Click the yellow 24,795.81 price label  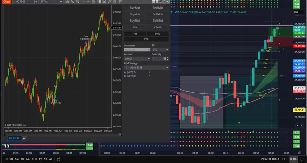tap(299, 110)
